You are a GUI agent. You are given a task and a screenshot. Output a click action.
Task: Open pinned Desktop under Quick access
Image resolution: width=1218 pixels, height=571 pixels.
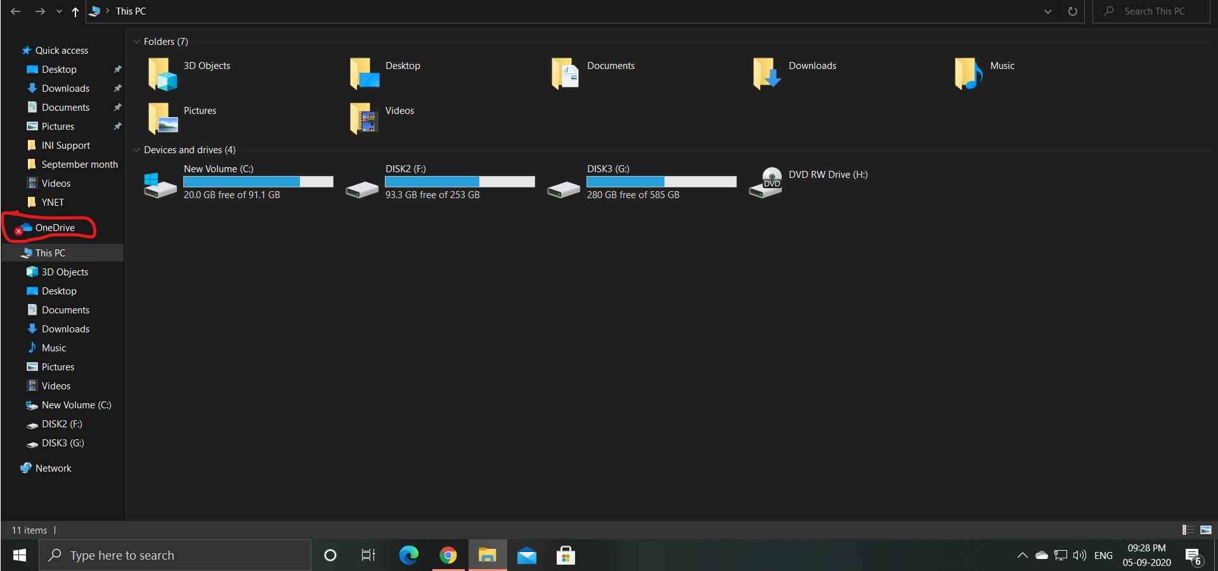(x=59, y=70)
